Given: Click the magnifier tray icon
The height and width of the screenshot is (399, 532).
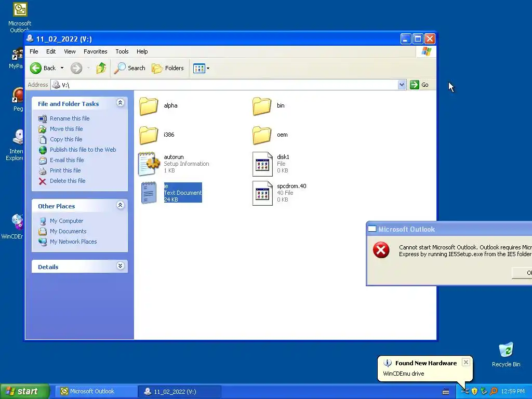Looking at the screenshot, I should click(x=494, y=391).
